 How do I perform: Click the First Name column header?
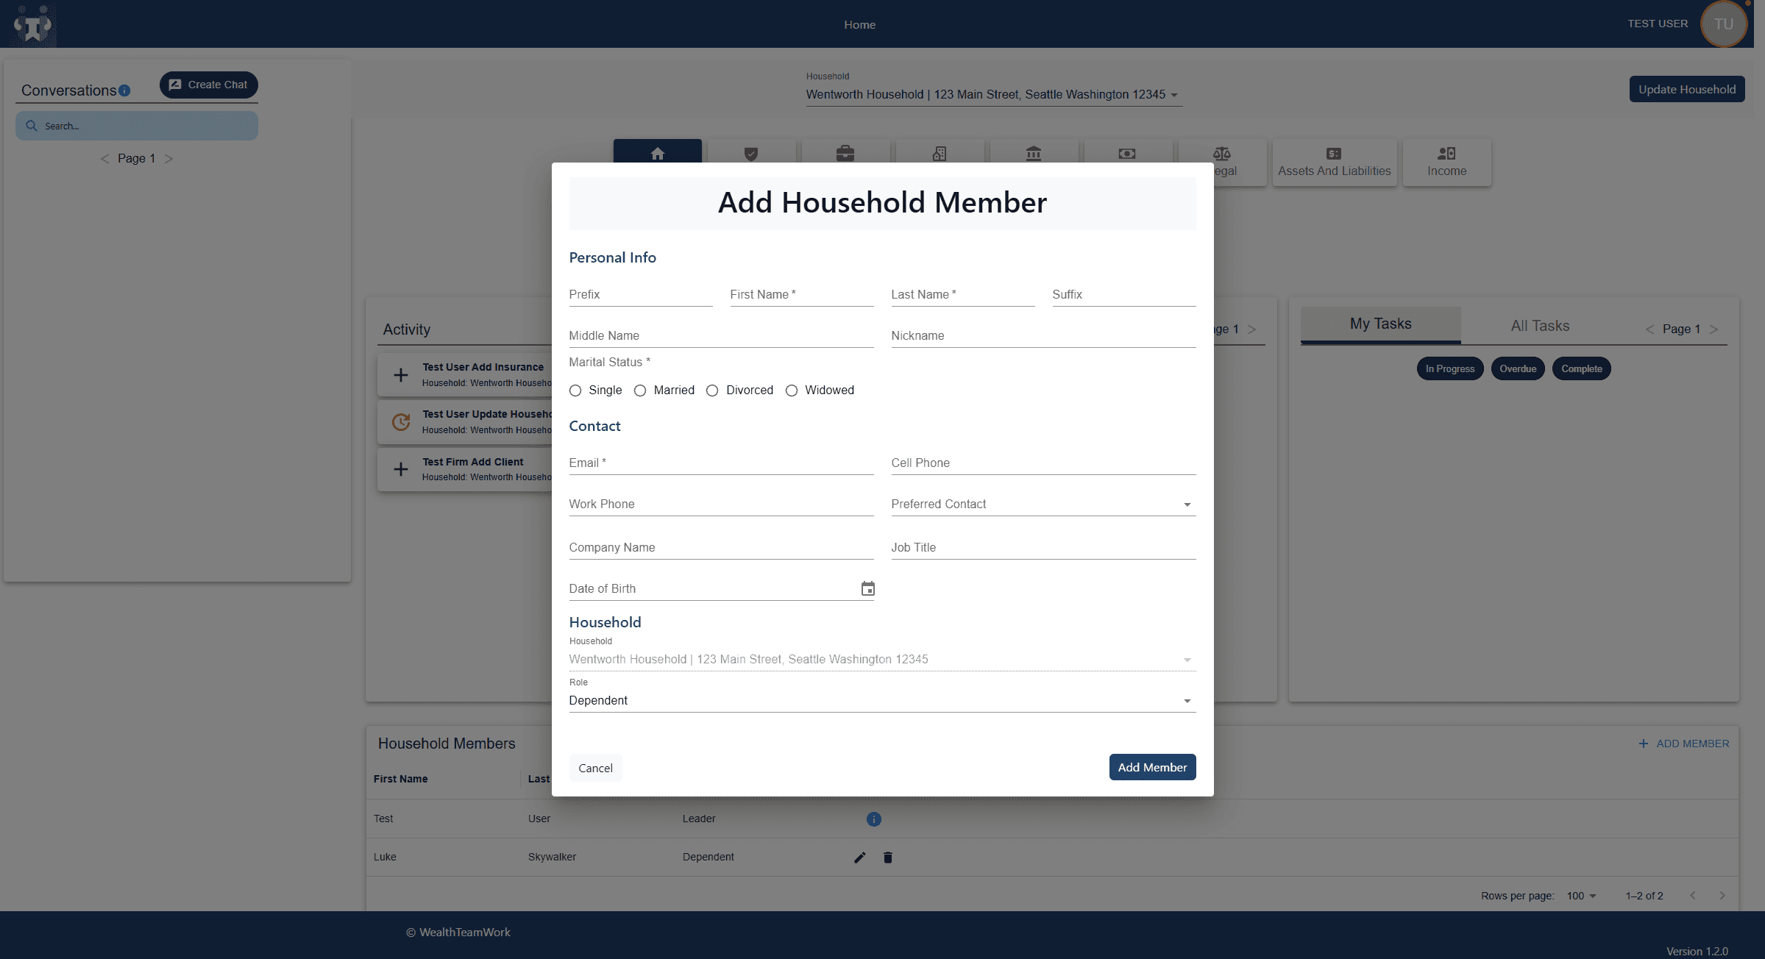click(400, 780)
